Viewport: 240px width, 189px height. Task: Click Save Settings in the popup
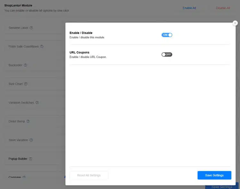pos(214,175)
